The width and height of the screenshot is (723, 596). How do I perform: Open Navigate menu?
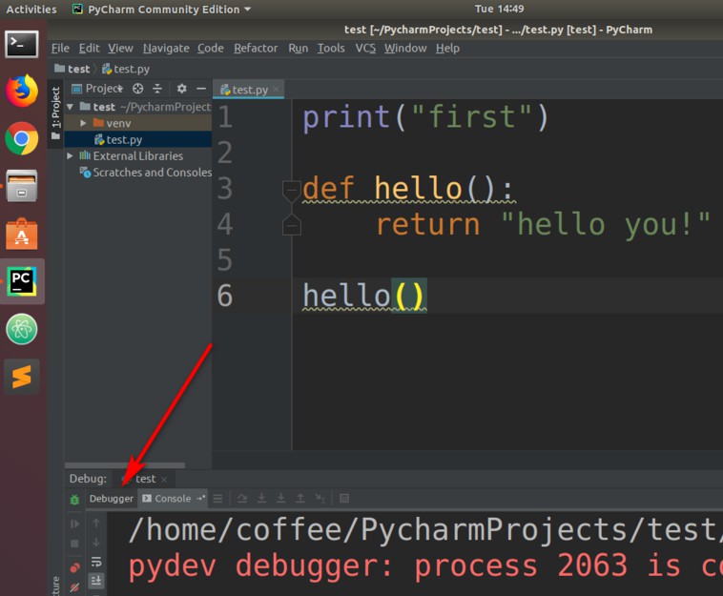point(166,48)
